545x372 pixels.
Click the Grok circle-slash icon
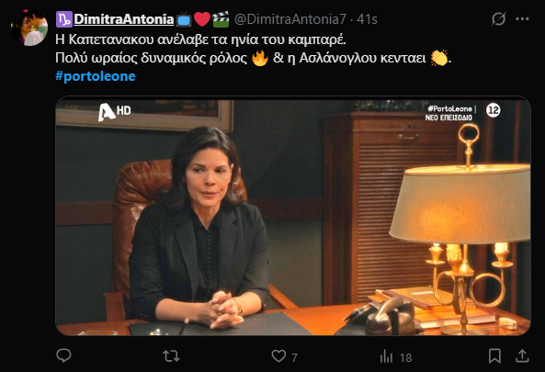coord(498,19)
